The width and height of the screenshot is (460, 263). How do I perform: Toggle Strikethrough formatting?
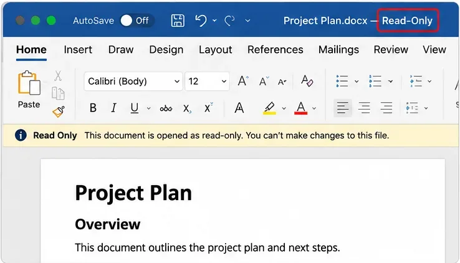click(x=166, y=108)
